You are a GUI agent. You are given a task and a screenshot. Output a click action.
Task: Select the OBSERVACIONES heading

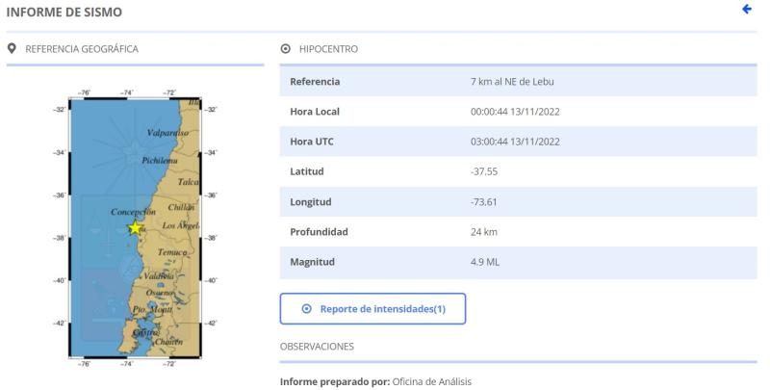317,347
